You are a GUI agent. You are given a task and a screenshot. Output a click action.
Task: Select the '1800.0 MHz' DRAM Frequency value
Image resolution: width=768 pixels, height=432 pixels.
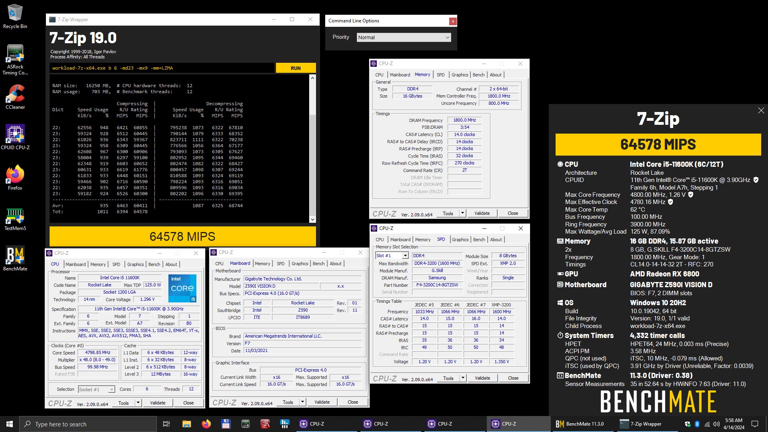pyautogui.click(x=464, y=120)
